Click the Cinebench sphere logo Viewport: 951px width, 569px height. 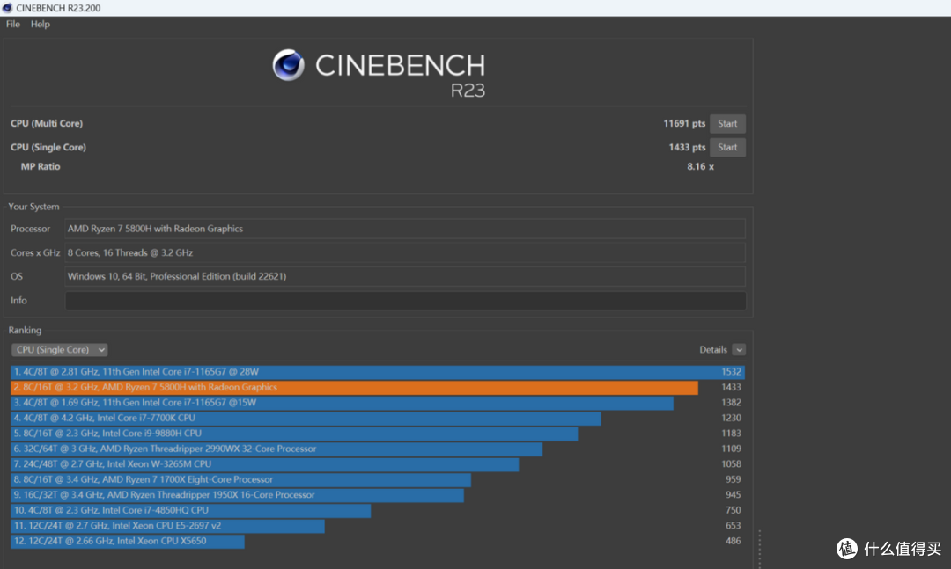pos(288,65)
